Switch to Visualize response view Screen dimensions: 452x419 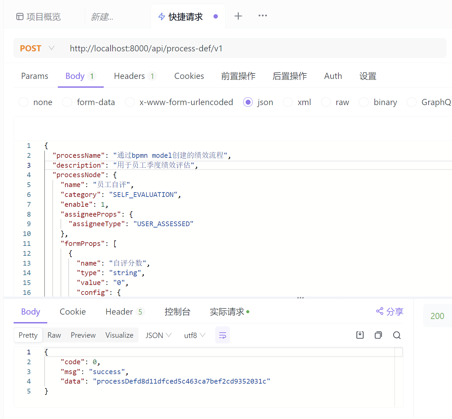click(119, 335)
